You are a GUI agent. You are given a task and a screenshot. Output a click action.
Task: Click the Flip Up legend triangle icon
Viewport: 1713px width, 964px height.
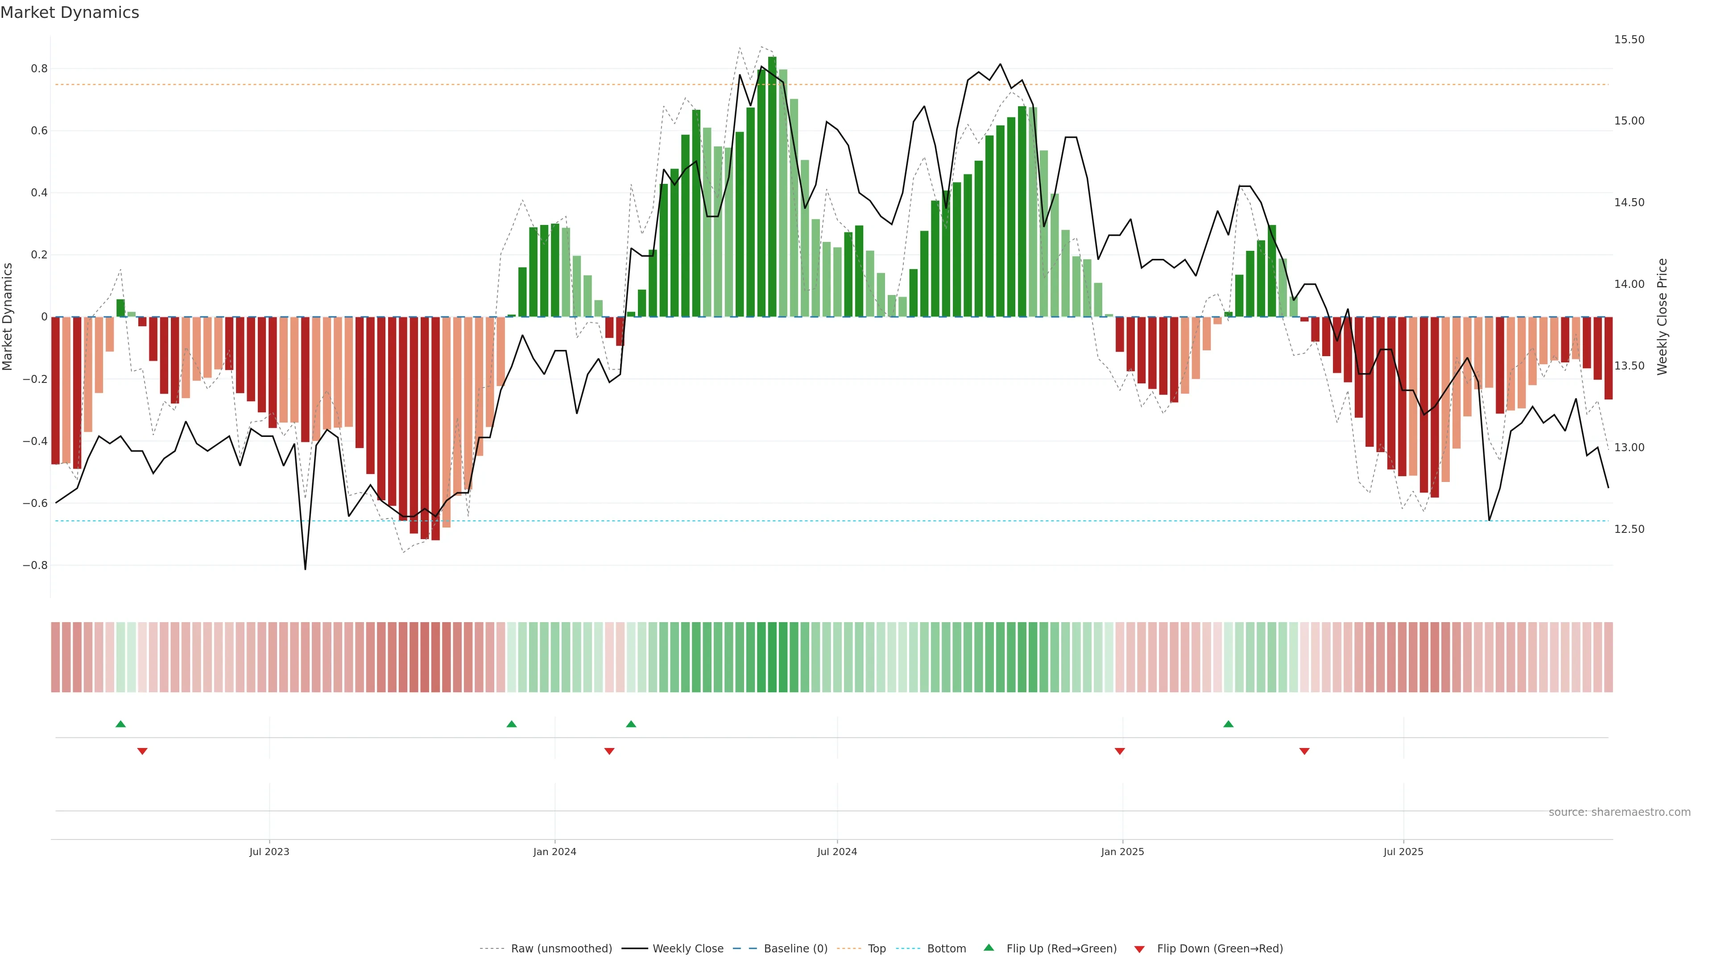989,947
